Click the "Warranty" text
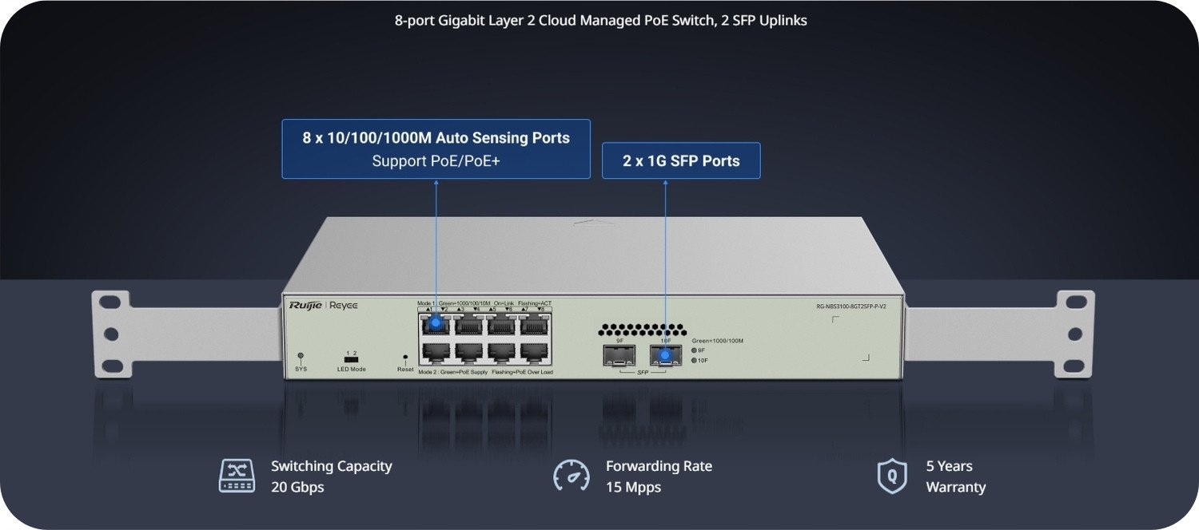Viewport: 1199px width, 530px height. coord(956,487)
